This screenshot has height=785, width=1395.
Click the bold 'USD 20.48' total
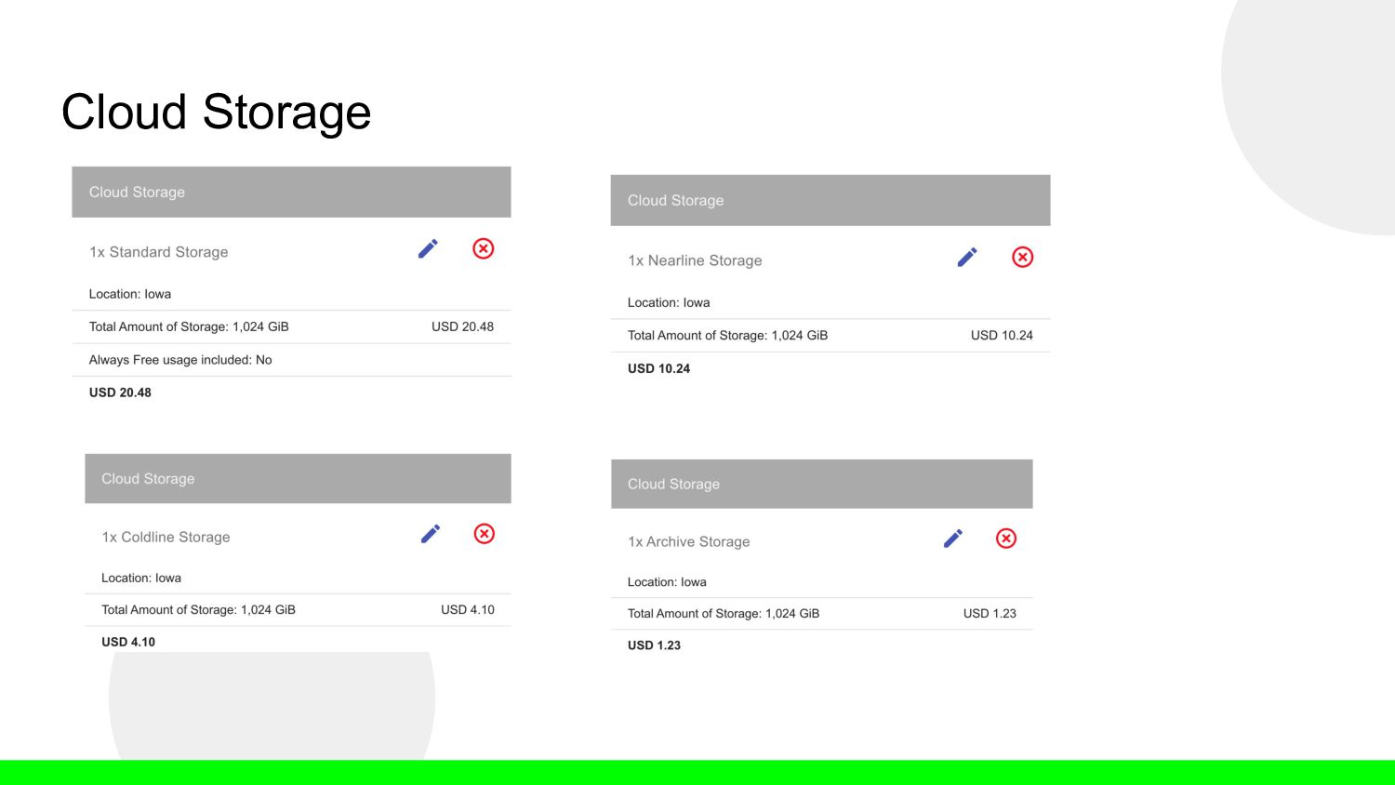pyautogui.click(x=120, y=392)
